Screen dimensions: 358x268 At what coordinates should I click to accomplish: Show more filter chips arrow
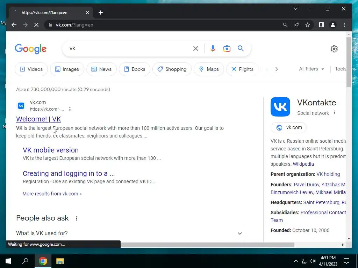(x=277, y=69)
